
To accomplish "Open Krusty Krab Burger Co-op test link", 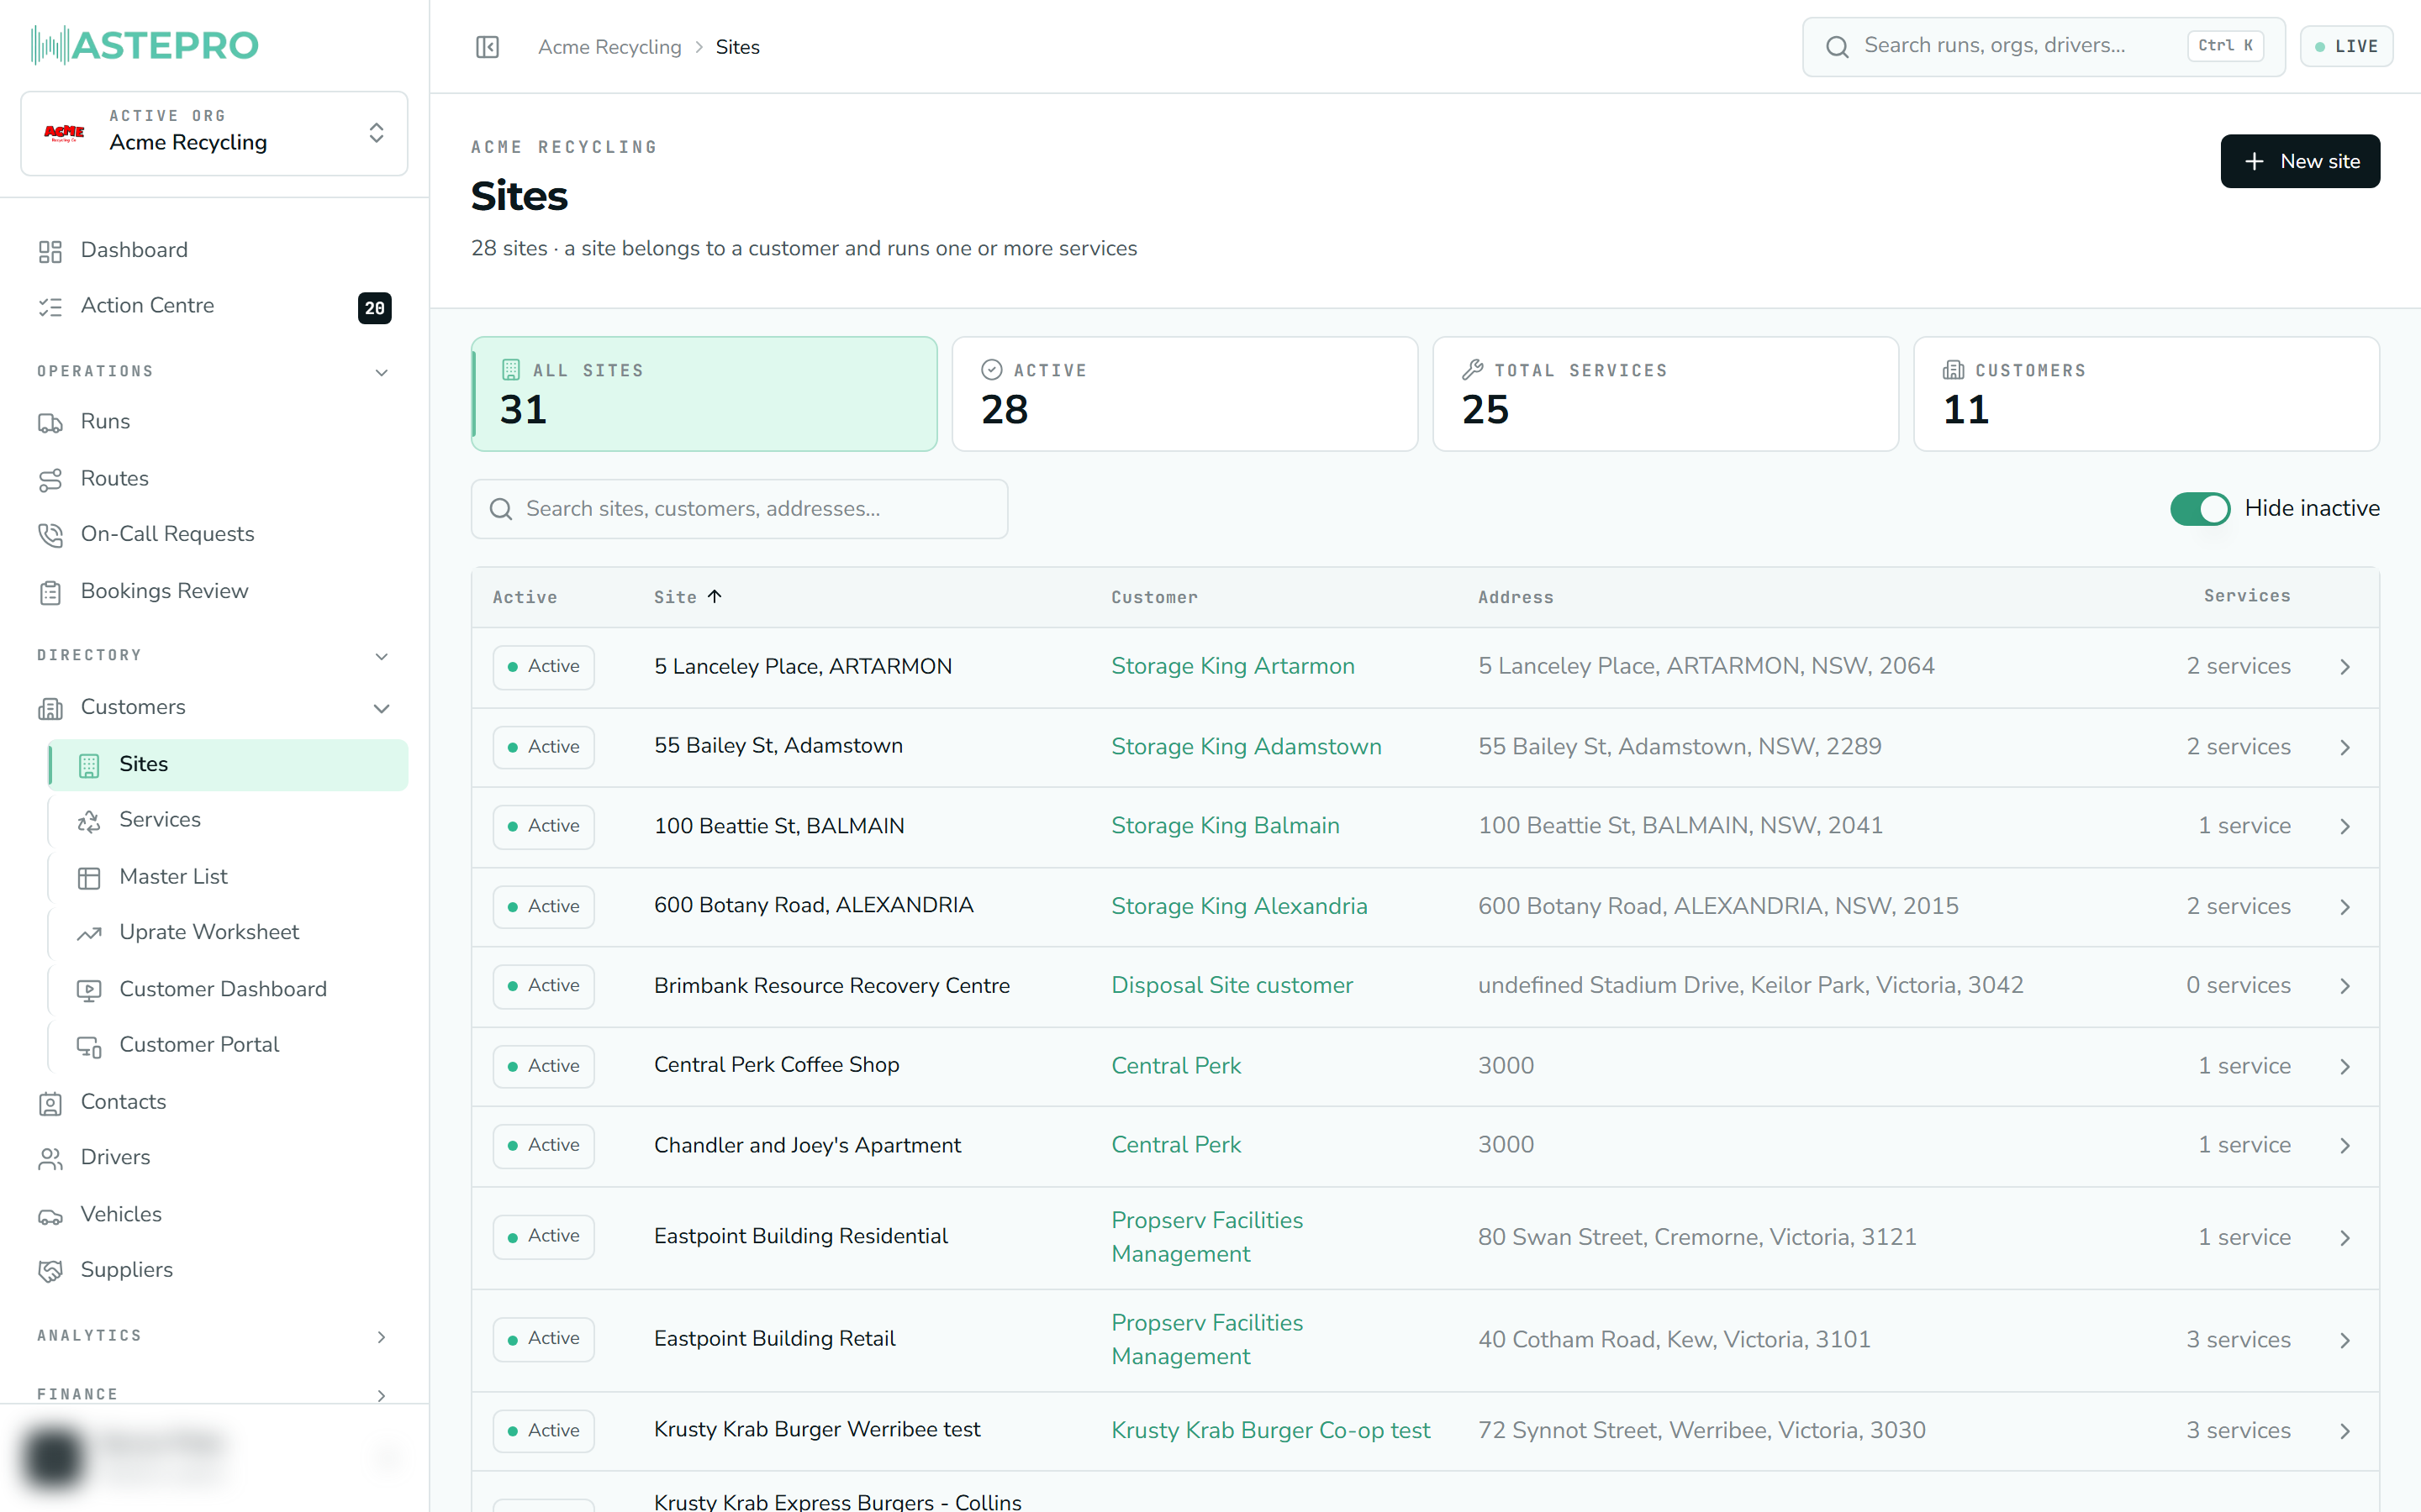I will [x=1270, y=1430].
